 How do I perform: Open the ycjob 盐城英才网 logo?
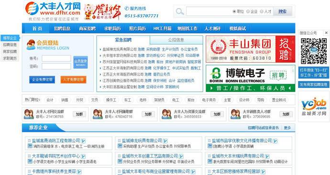tap(314, 107)
